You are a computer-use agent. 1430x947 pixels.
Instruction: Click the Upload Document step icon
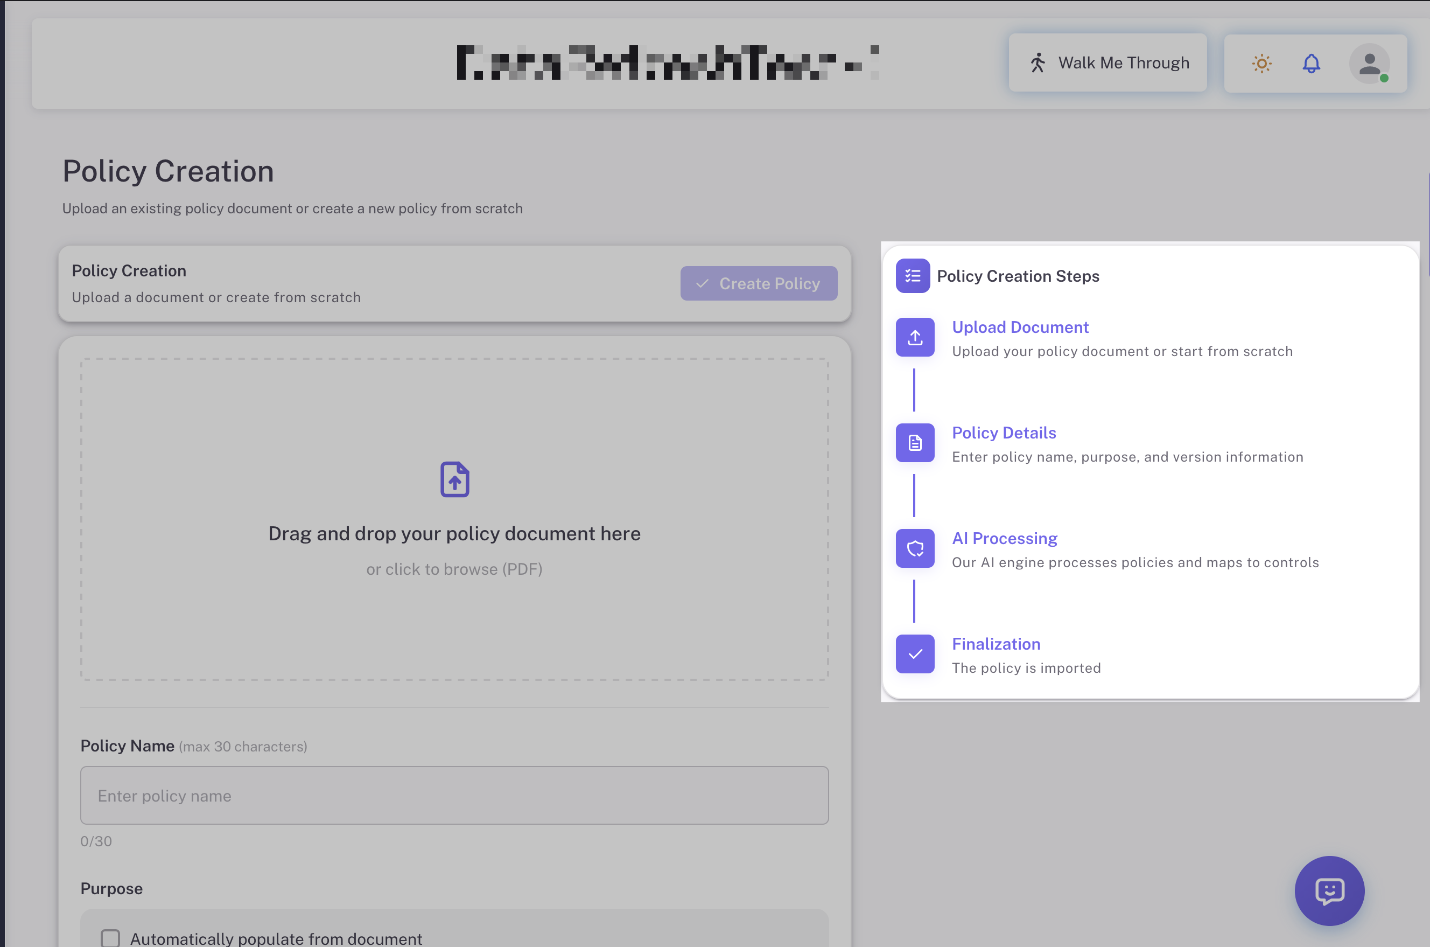pyautogui.click(x=915, y=338)
